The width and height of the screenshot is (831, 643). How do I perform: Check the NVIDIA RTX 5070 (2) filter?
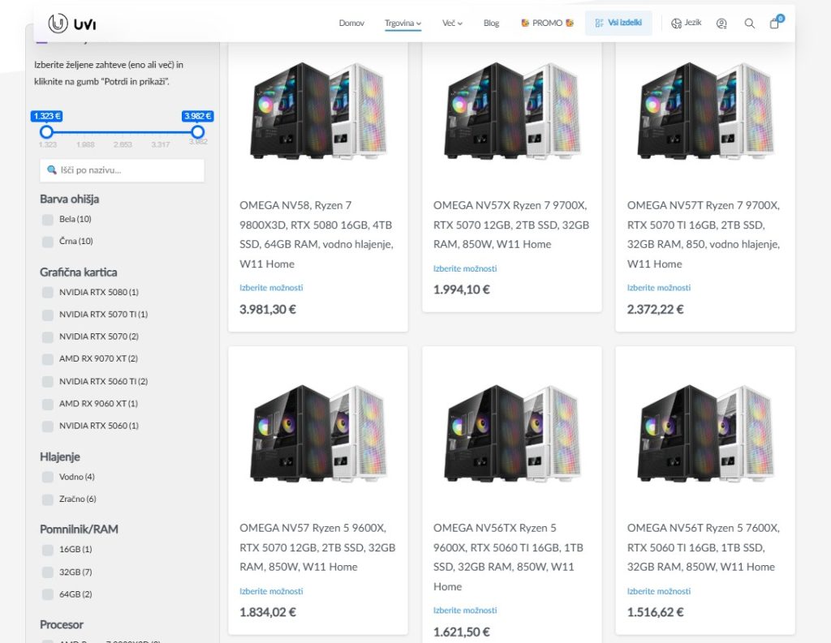[x=48, y=337]
